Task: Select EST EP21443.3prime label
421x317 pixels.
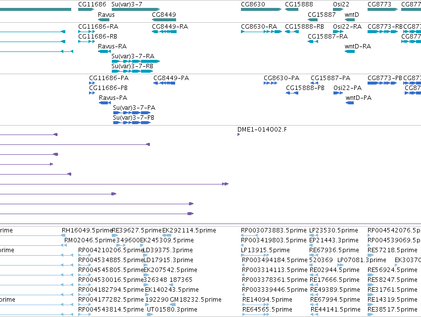Action: [334, 240]
